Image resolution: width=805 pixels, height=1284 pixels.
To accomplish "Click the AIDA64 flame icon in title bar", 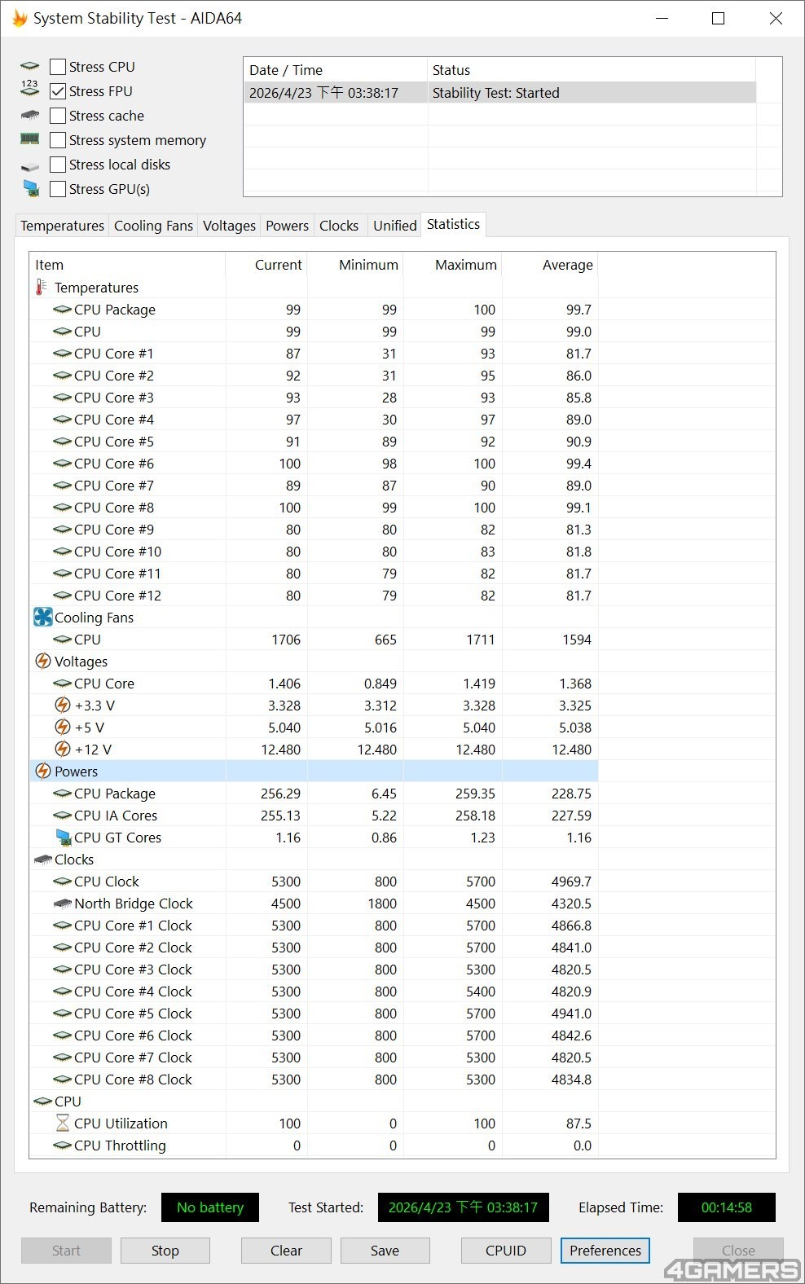I will pyautogui.click(x=20, y=18).
